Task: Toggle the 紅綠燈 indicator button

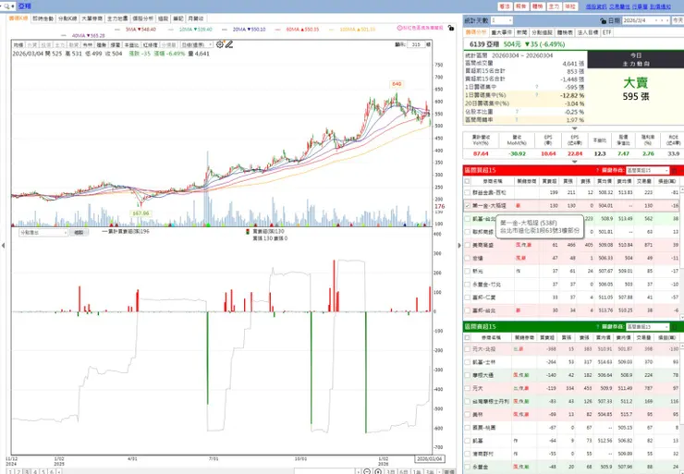Action: [x=150, y=45]
